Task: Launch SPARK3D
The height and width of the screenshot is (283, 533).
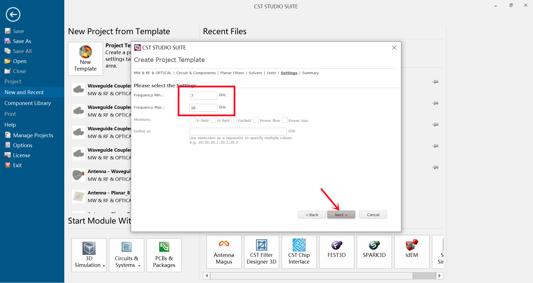Action: pyautogui.click(x=374, y=252)
